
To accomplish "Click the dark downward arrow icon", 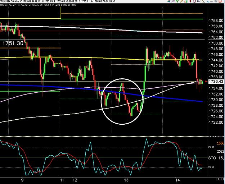I will pyautogui.click(x=199, y=1).
